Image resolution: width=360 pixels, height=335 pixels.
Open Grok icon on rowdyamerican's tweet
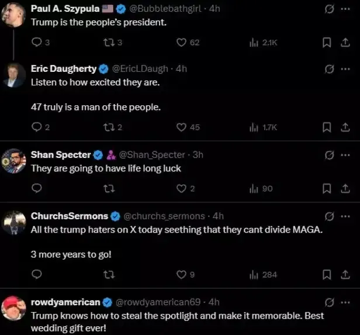click(x=329, y=302)
